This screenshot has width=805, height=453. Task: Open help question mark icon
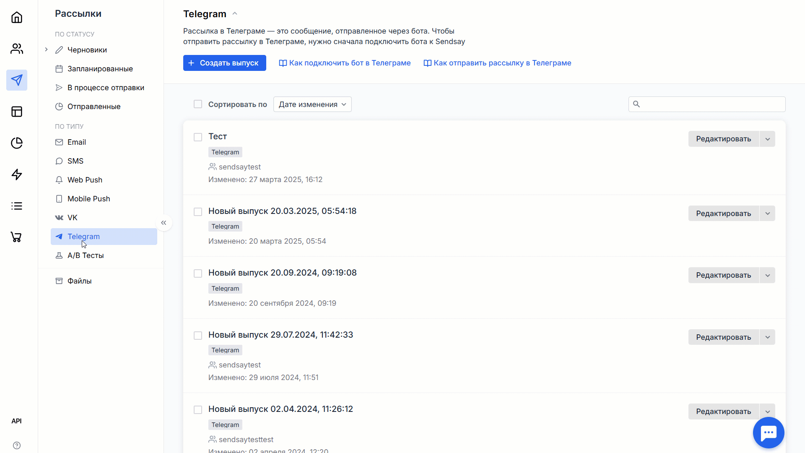(x=17, y=445)
